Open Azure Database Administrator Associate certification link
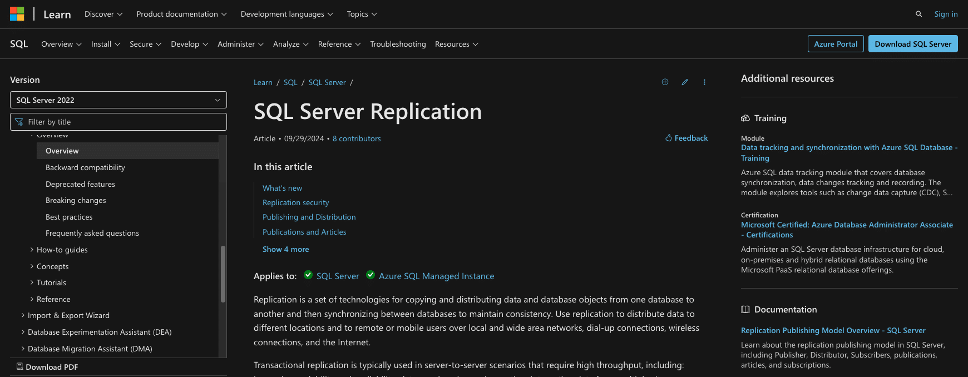Viewport: 968px width, 377px height. (847, 230)
